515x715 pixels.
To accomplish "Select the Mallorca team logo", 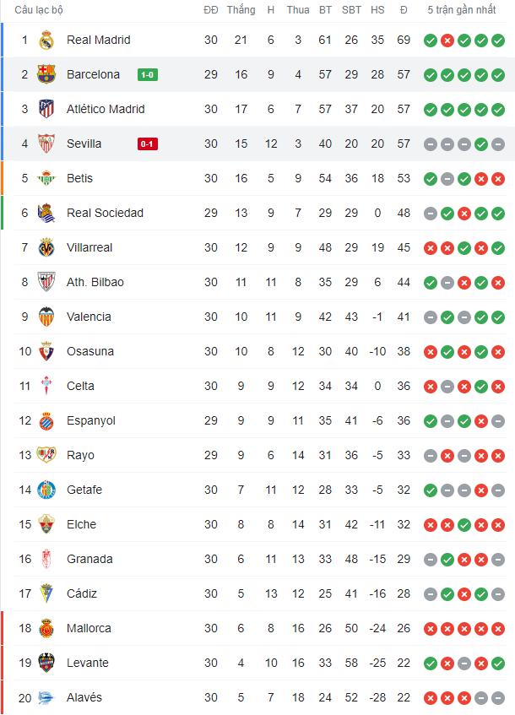I will pos(46,628).
